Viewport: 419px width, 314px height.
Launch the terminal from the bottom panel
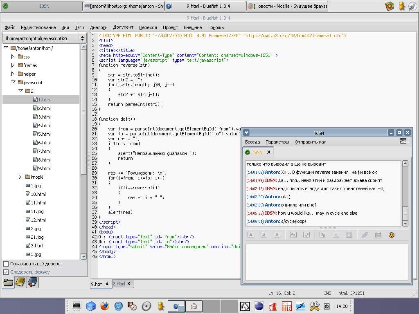click(x=77, y=306)
